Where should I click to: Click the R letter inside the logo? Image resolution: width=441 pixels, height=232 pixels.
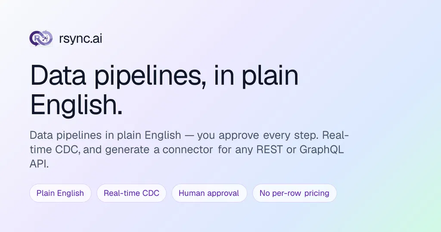37,38
